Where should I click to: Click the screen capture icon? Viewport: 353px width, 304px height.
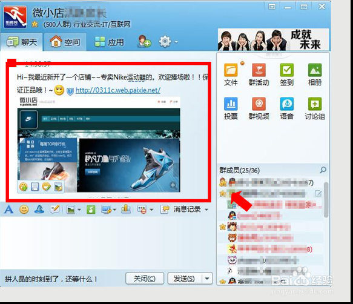click(x=106, y=210)
